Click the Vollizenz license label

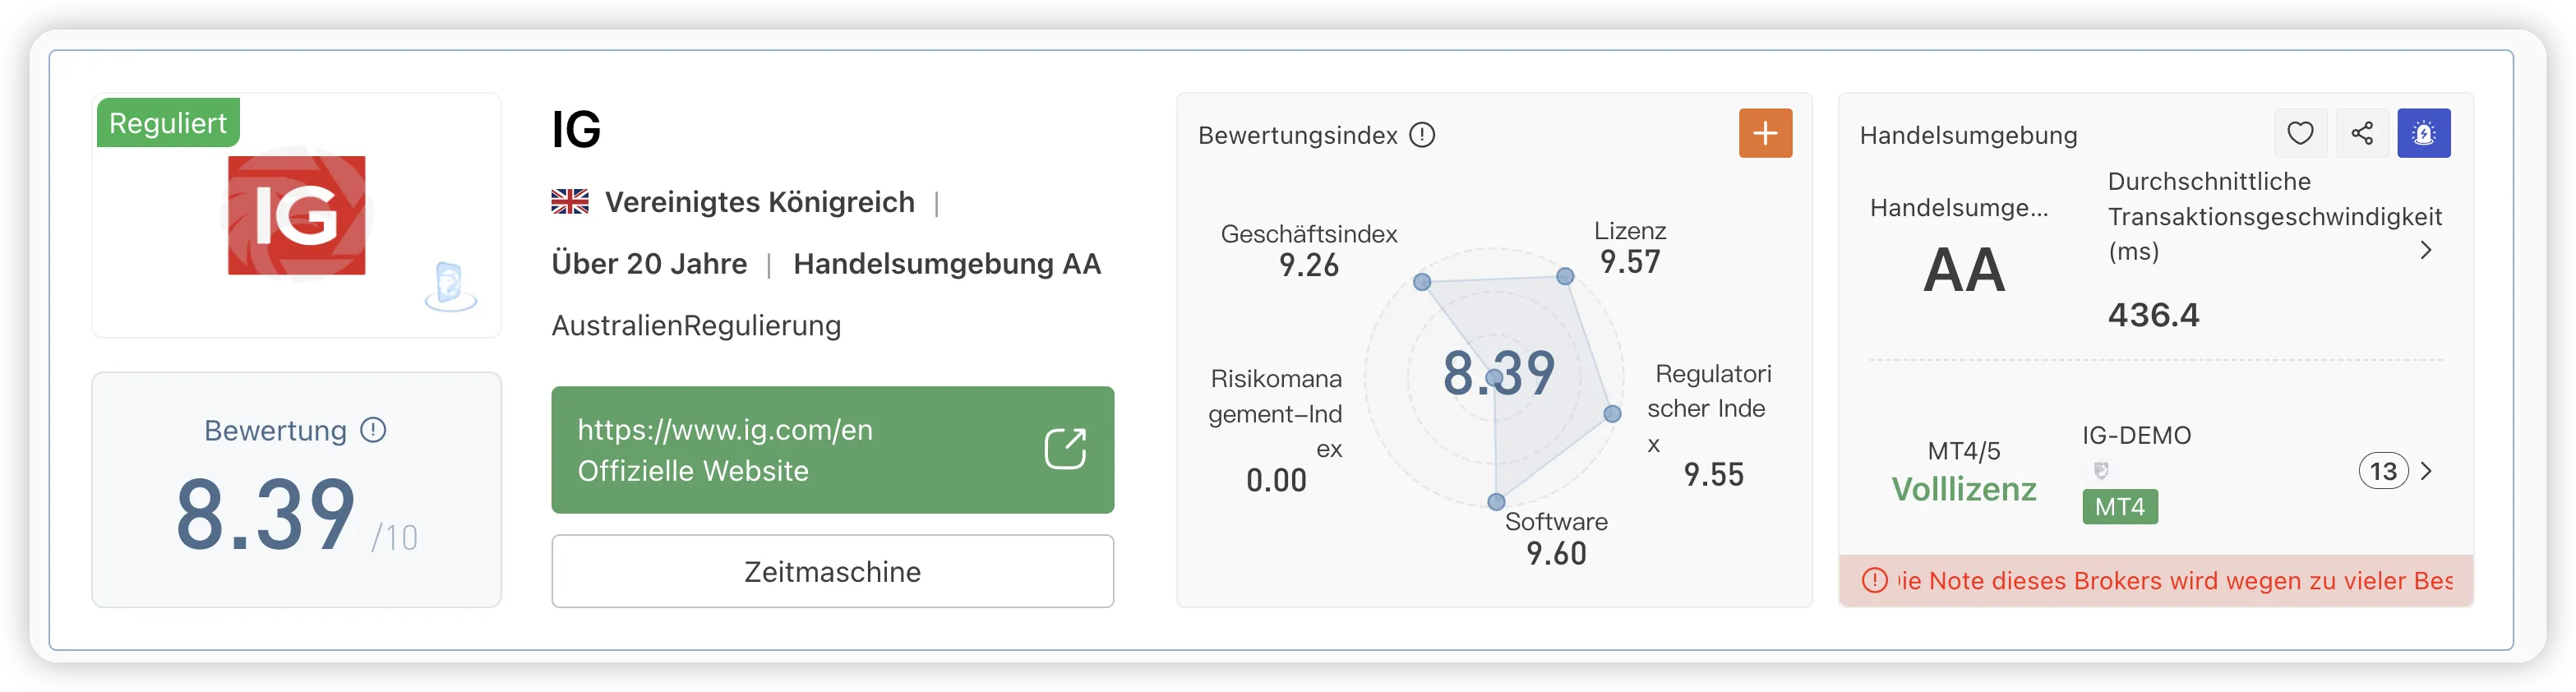pyautogui.click(x=1963, y=489)
